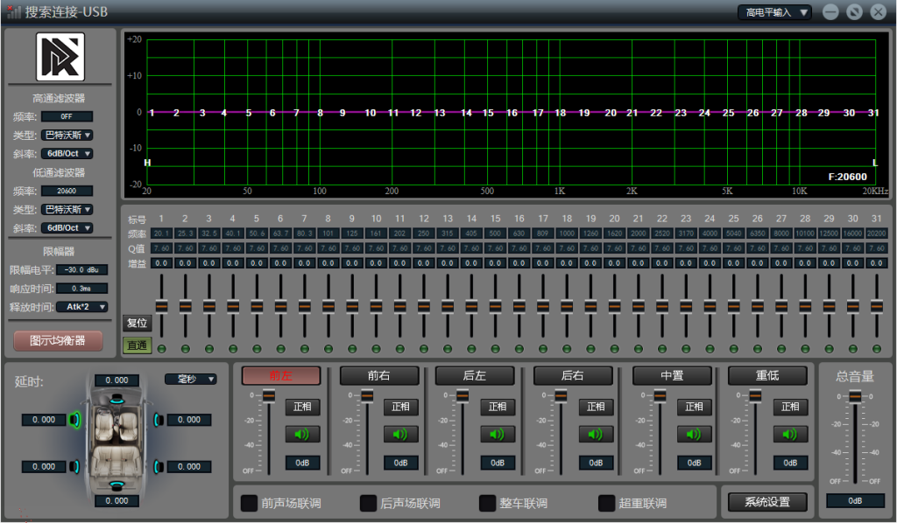Click EQ point 31 on the graph
The height and width of the screenshot is (523, 897).
click(873, 113)
